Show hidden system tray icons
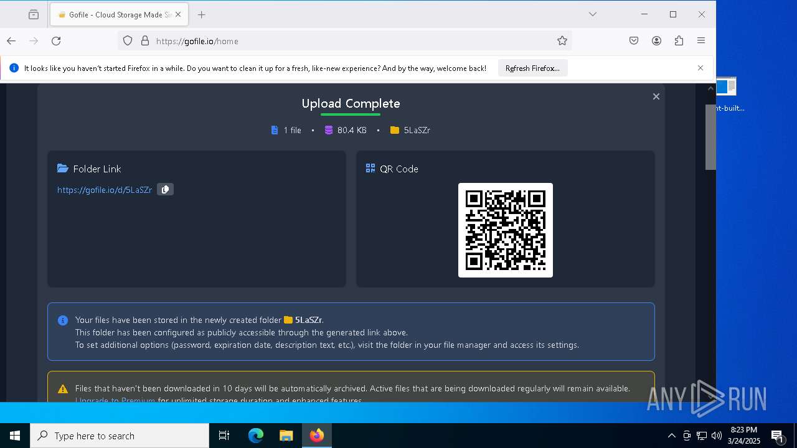This screenshot has height=448, width=797. tap(672, 436)
